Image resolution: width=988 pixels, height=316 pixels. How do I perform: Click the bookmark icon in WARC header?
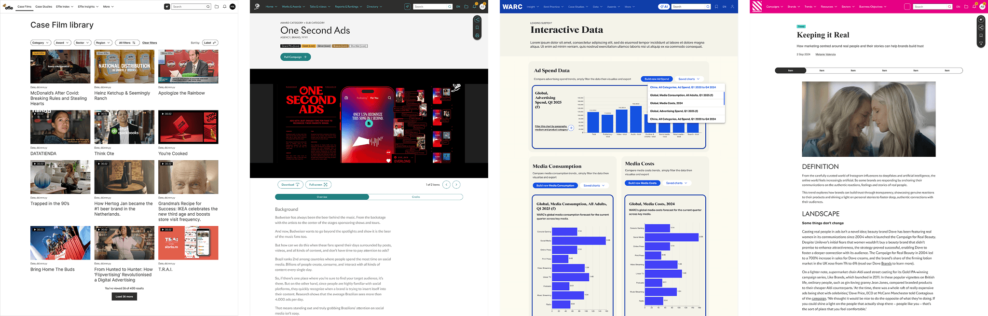click(x=716, y=7)
